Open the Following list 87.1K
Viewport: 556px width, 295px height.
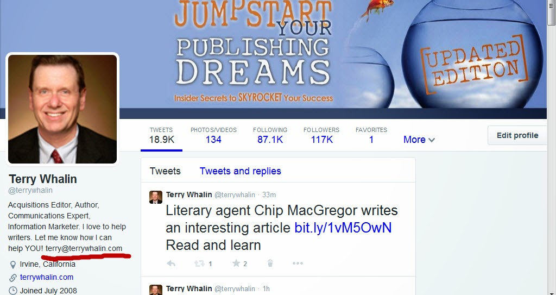(x=270, y=135)
